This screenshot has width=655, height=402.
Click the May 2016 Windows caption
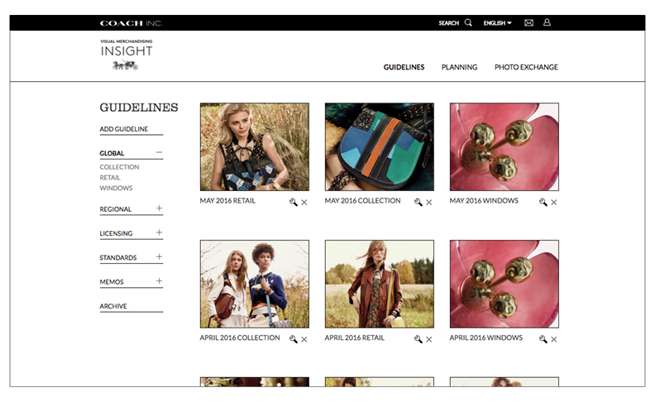[x=484, y=201]
